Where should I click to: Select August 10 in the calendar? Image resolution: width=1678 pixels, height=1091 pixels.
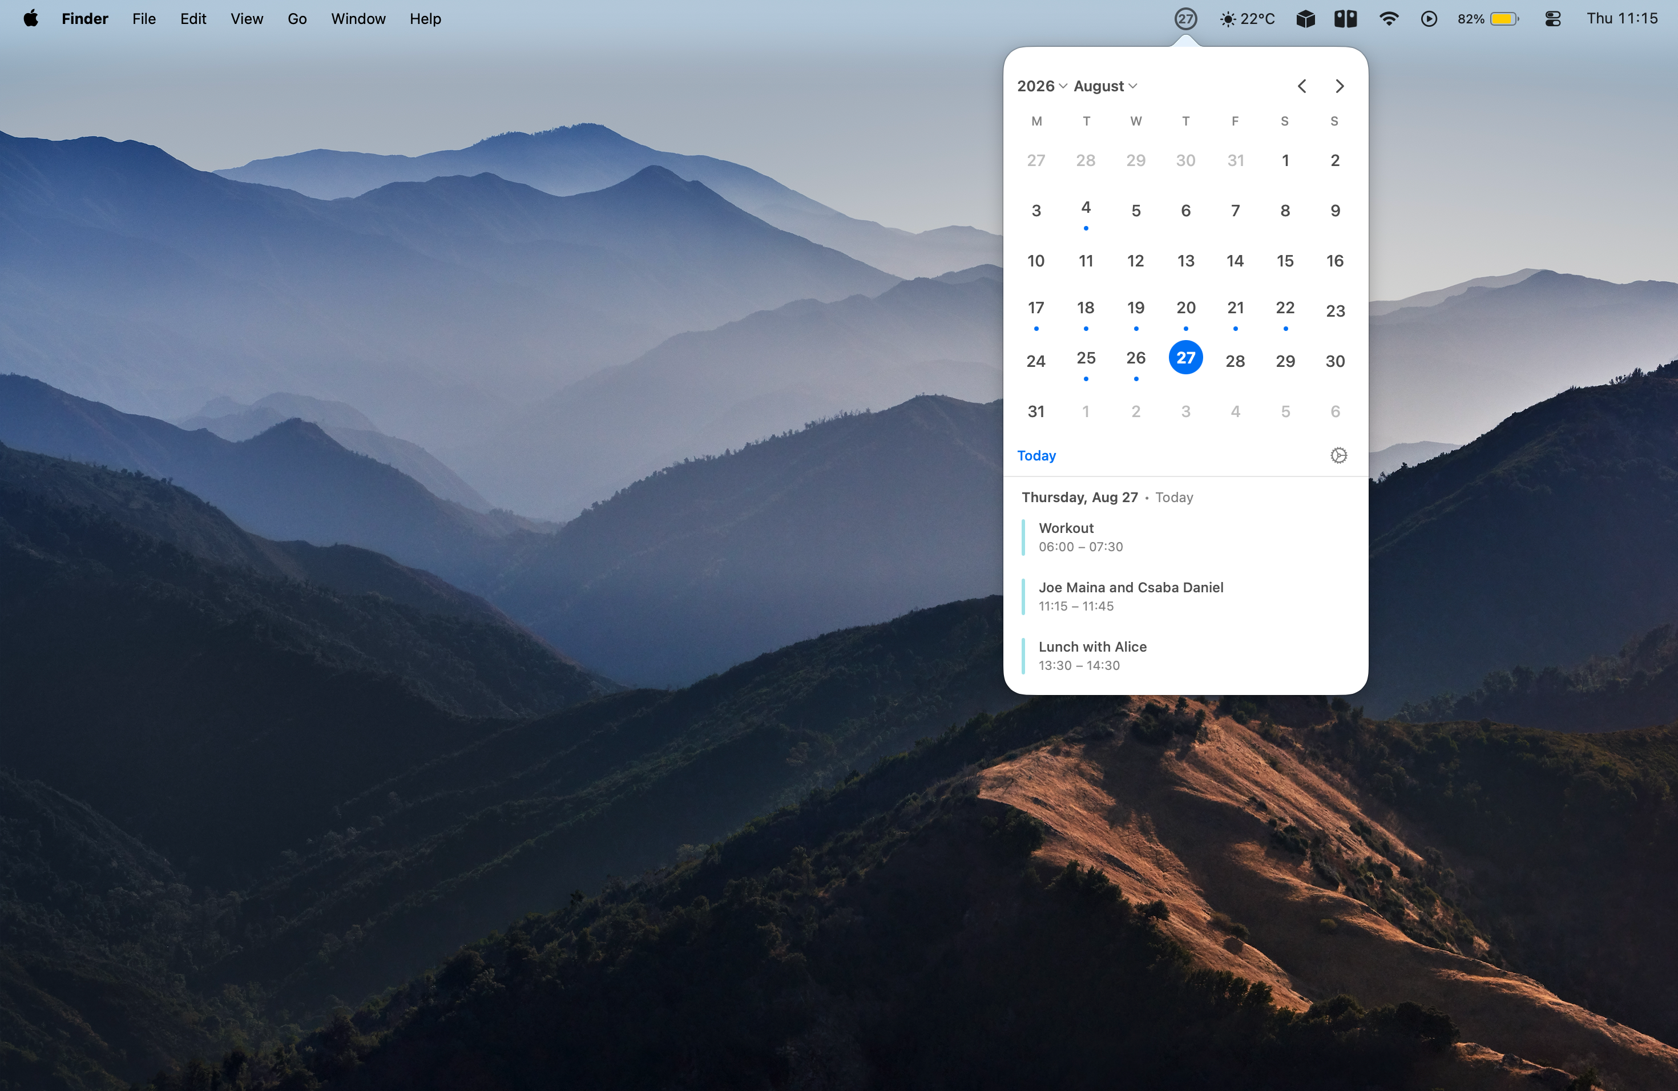tap(1036, 261)
